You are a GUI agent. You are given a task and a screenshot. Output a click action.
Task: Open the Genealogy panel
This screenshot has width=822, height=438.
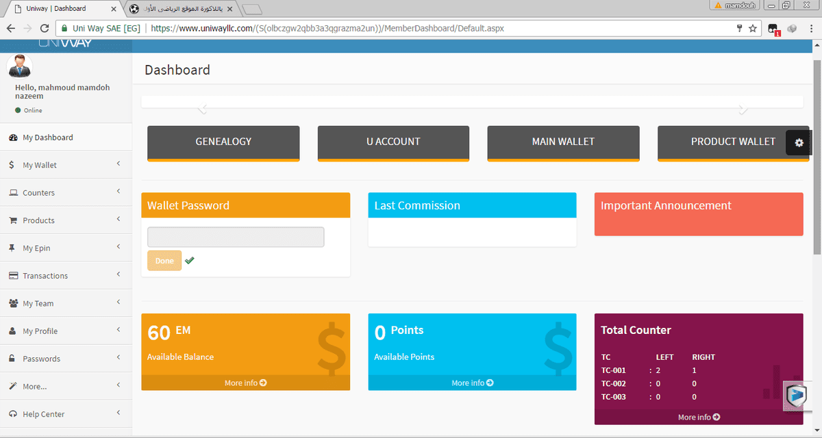coord(223,142)
